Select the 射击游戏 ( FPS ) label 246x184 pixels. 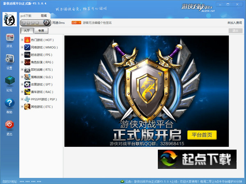(x=41, y=55)
